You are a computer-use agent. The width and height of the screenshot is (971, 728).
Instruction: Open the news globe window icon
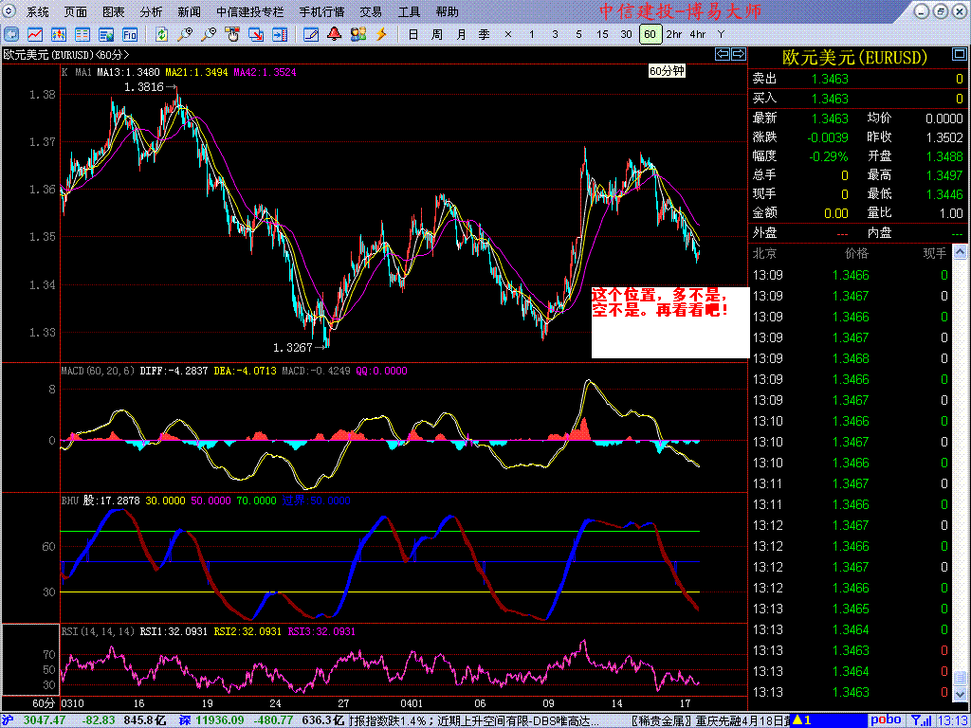[x=106, y=34]
